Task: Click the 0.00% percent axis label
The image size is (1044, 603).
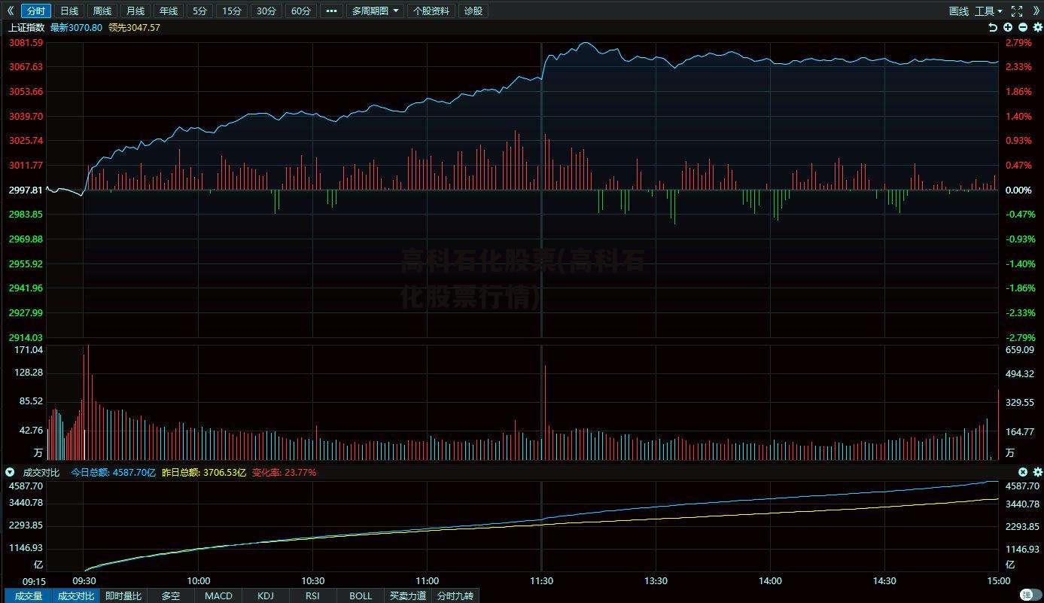Action: point(1018,190)
